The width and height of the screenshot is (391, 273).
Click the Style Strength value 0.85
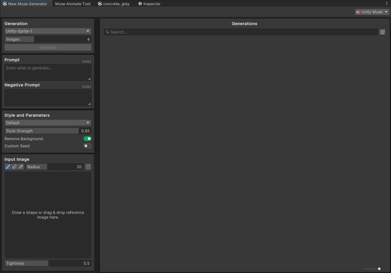[x=85, y=131]
